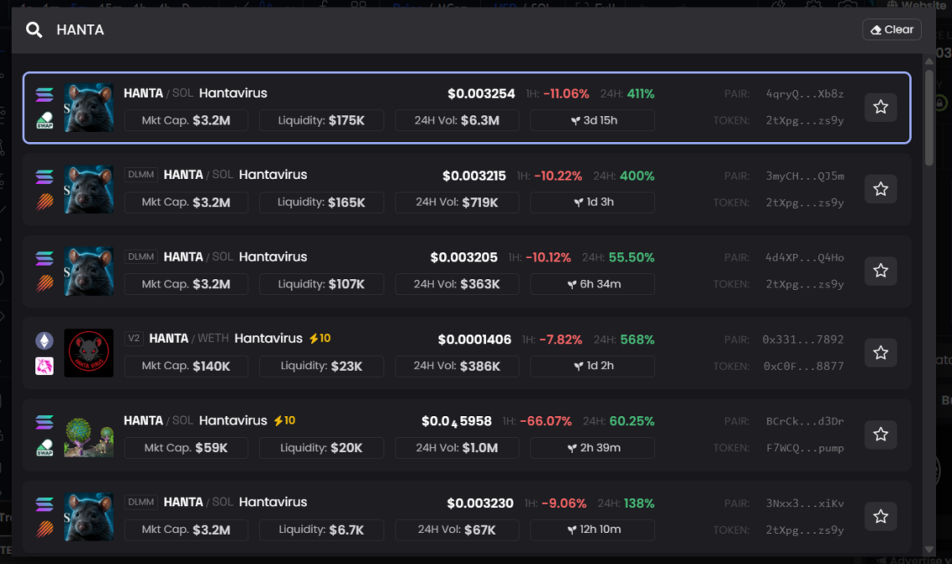Clear the search with the Clear button
952x564 pixels.
pyautogui.click(x=892, y=30)
